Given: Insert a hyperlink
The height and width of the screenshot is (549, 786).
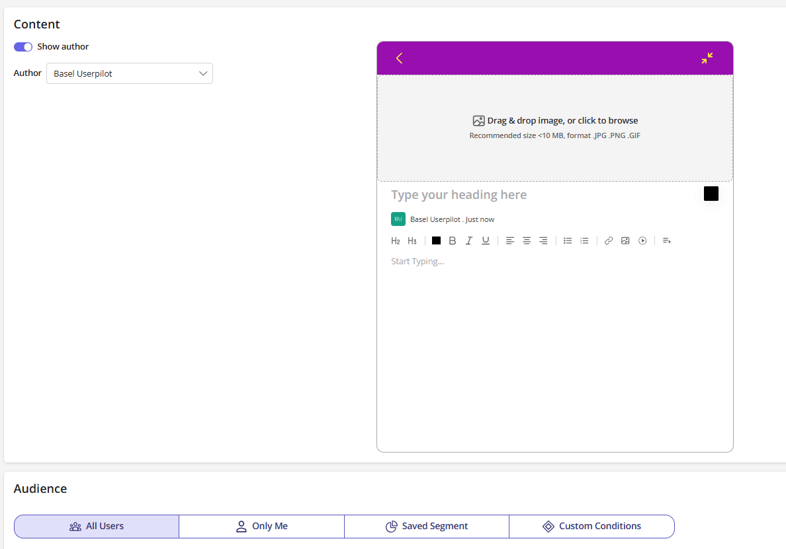Looking at the screenshot, I should pos(609,240).
